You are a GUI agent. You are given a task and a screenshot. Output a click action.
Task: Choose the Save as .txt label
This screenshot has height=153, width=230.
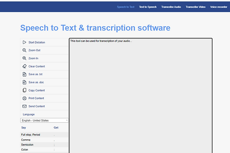pos(35,74)
